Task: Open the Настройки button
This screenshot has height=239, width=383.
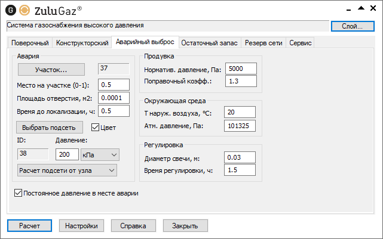Action: click(82, 226)
